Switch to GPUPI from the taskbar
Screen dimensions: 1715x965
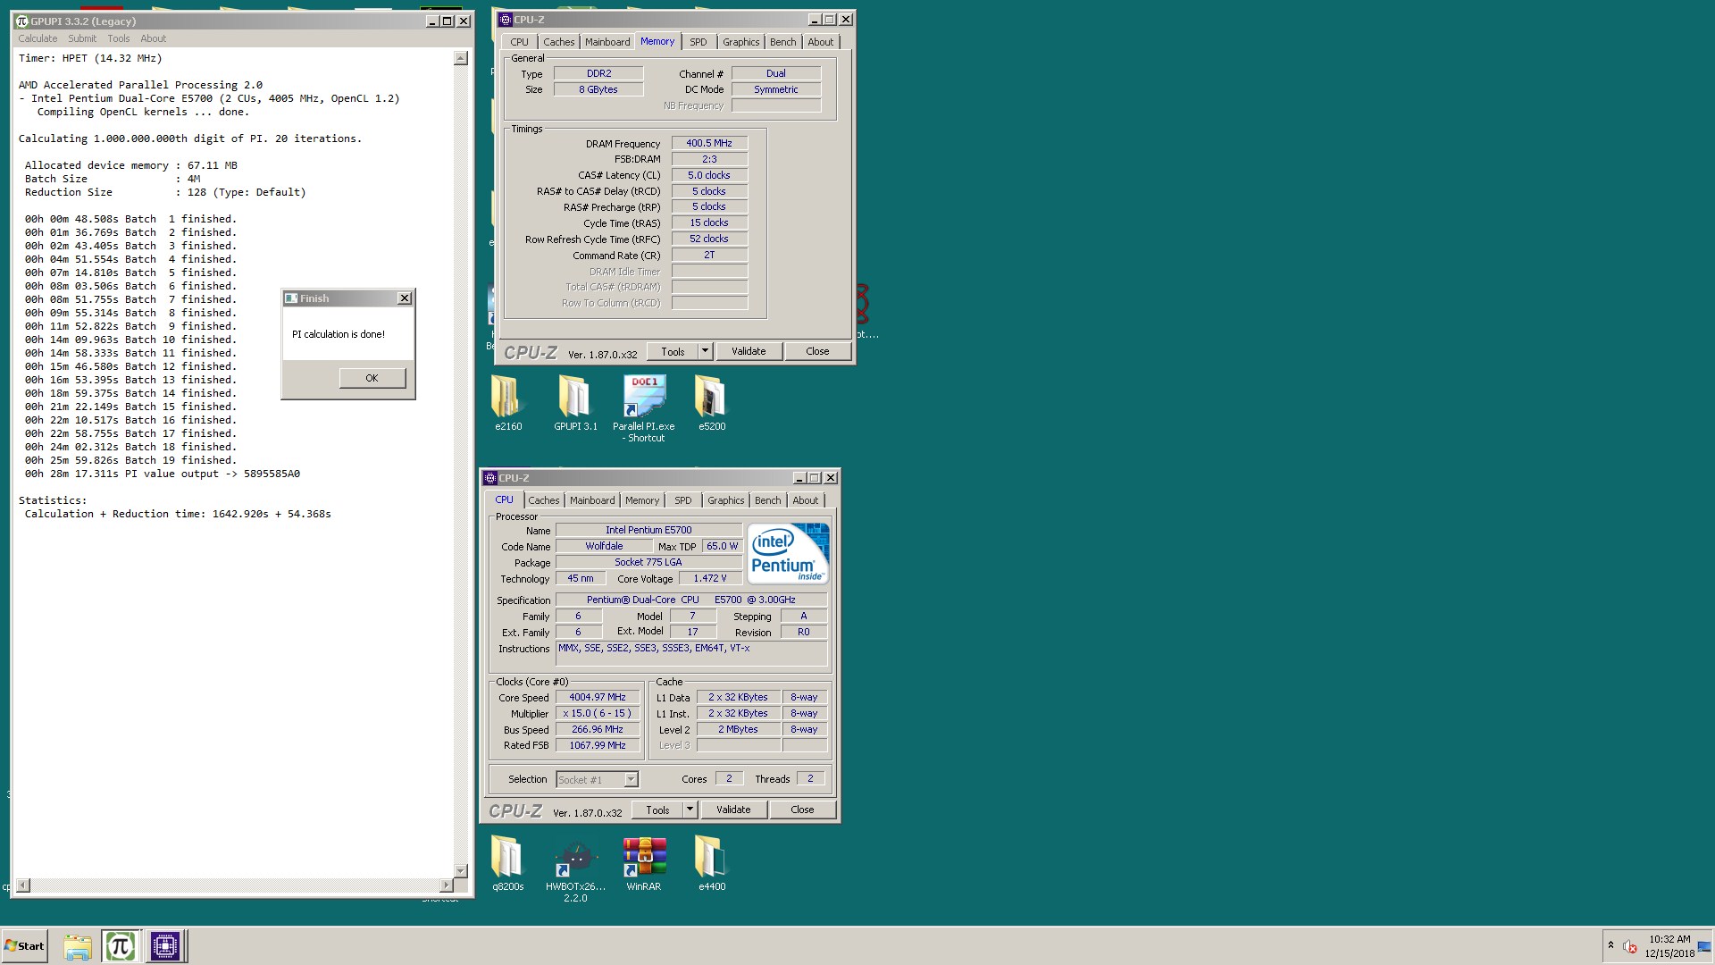(x=120, y=946)
